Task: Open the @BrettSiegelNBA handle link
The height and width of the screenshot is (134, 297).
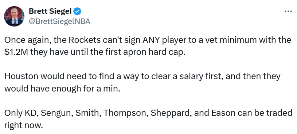Action: 59,21
